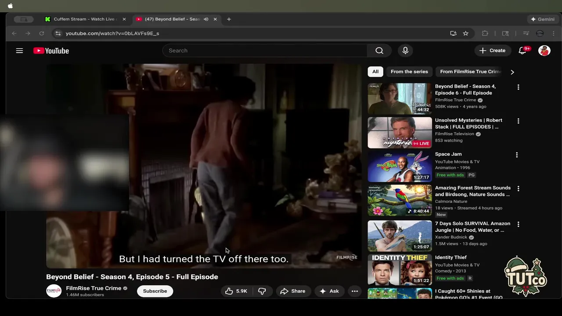Open FilmRise True Crime channel avatar
The image size is (562, 316).
click(54, 291)
